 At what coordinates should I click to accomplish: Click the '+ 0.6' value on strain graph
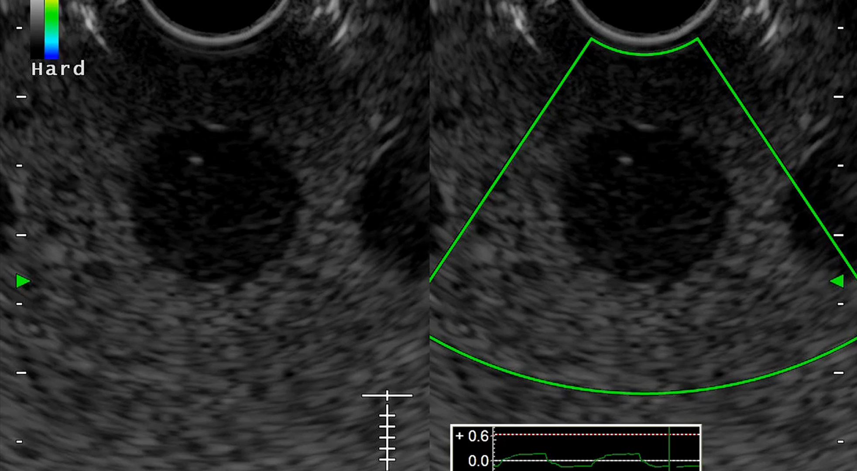point(472,436)
